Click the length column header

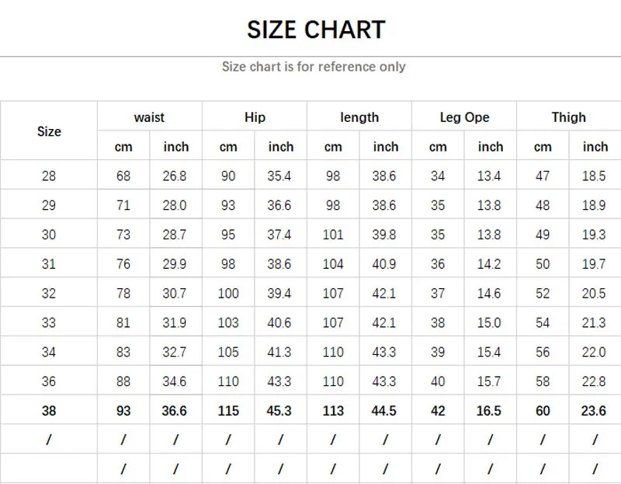click(359, 117)
